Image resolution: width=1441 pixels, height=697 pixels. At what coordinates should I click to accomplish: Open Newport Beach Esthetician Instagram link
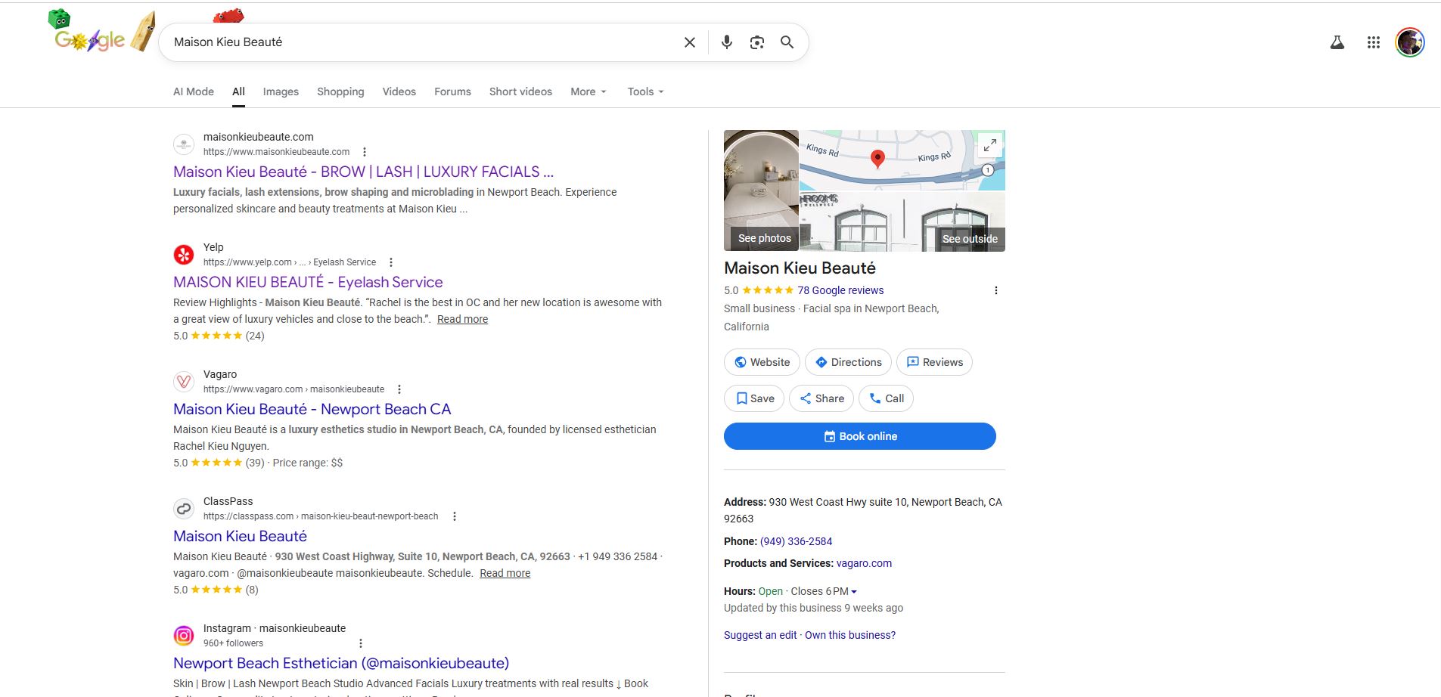click(341, 663)
